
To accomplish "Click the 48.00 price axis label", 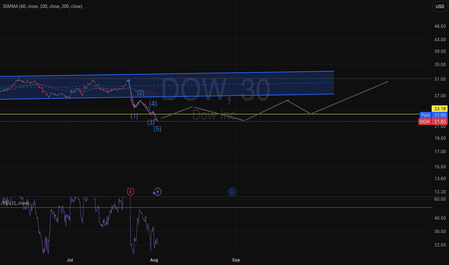I will pyautogui.click(x=440, y=26).
